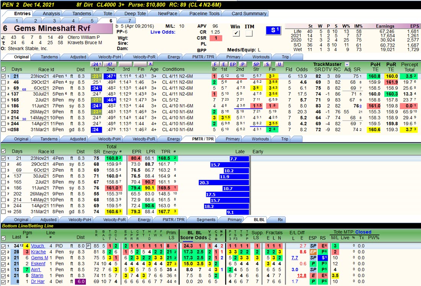
Task: Click the S running-style filter button
Action: click(x=268, y=64)
